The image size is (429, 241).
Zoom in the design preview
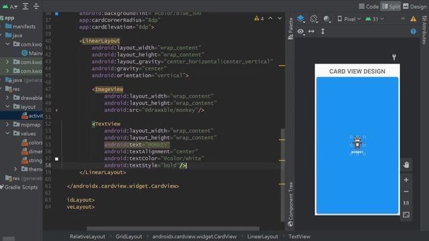[406, 180]
